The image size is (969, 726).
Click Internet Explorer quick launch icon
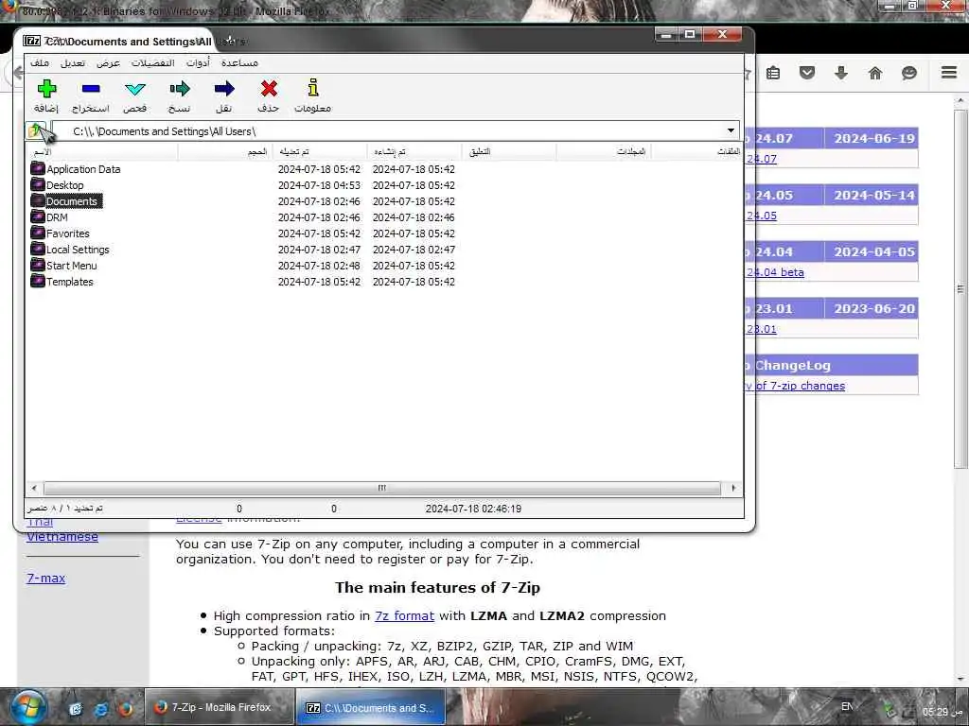point(100,709)
